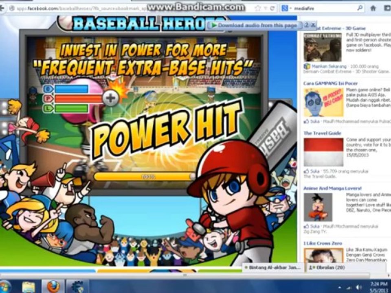
Task: Run the search with the magnifier icon
Action: tap(360, 8)
